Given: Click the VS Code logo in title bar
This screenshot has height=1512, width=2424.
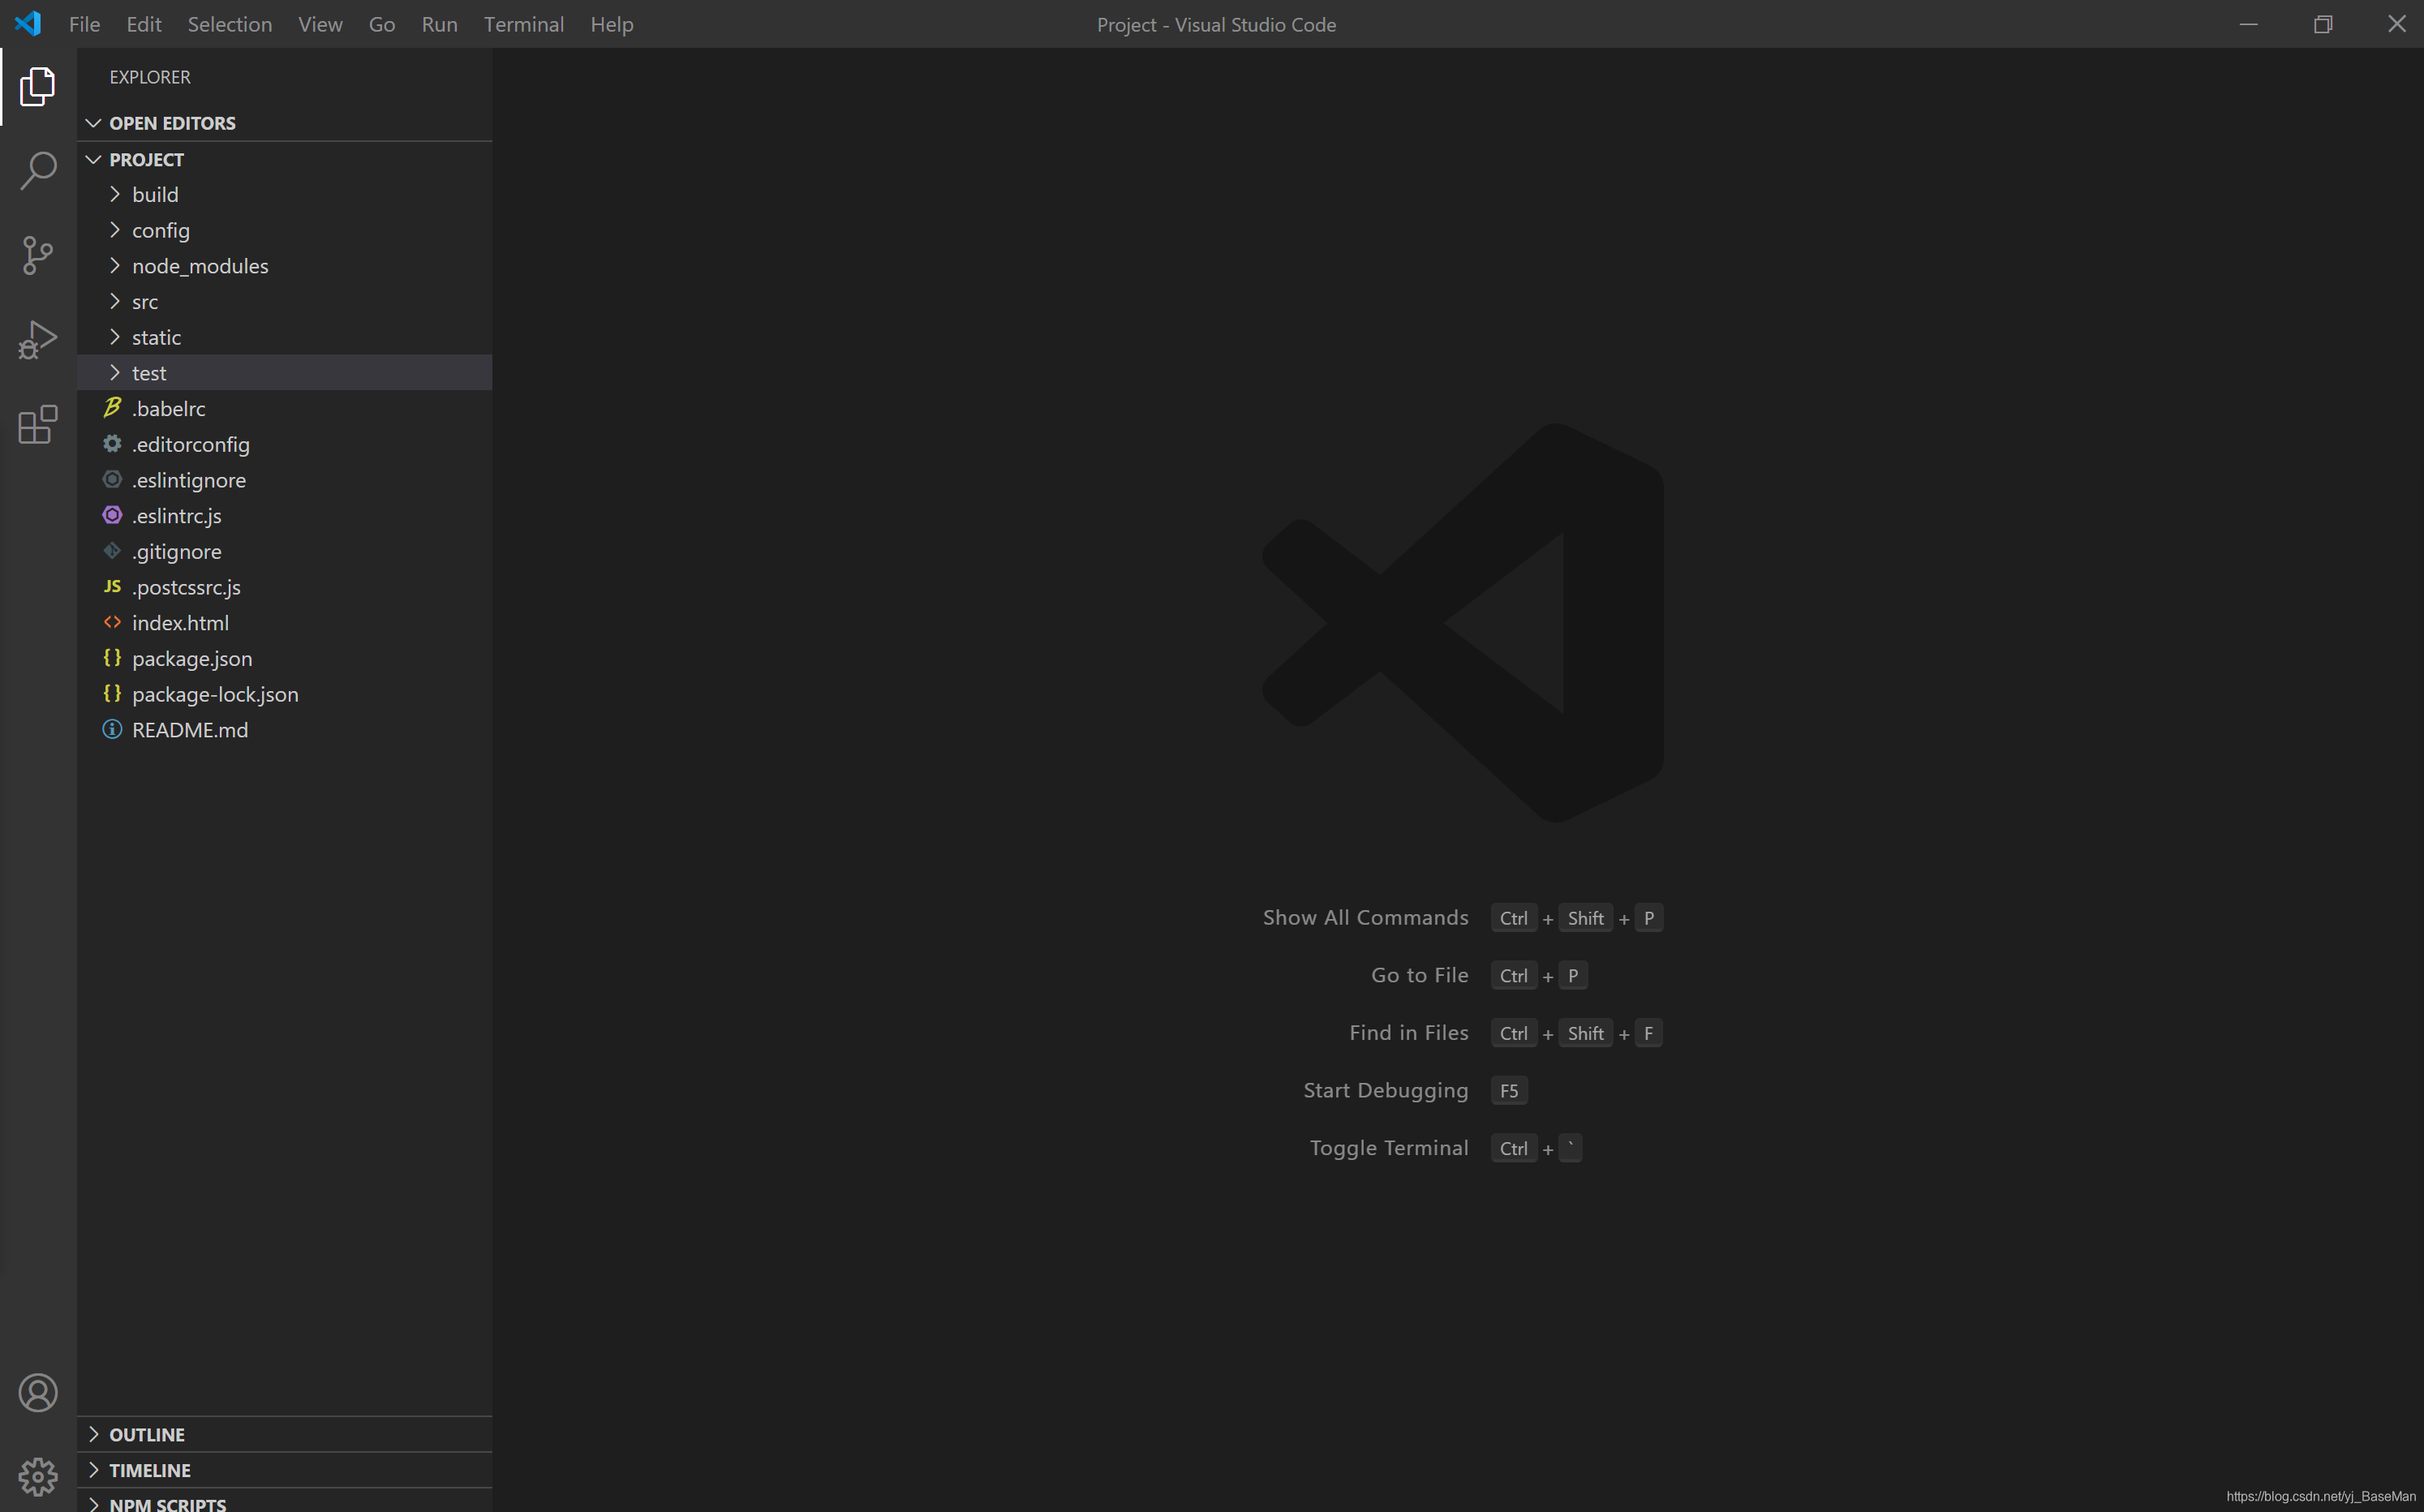Looking at the screenshot, I should 28,24.
